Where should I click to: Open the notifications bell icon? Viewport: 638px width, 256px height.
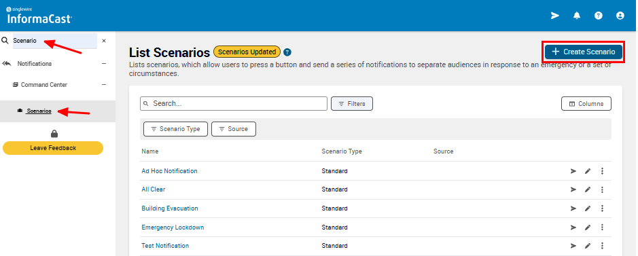click(x=577, y=16)
